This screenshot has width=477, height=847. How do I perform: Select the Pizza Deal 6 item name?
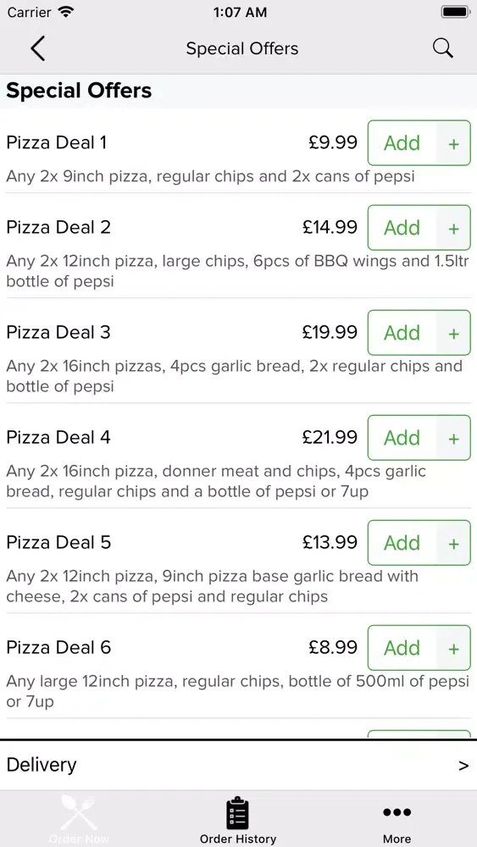pos(58,647)
